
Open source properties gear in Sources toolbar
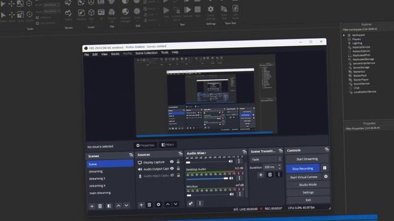click(158, 204)
